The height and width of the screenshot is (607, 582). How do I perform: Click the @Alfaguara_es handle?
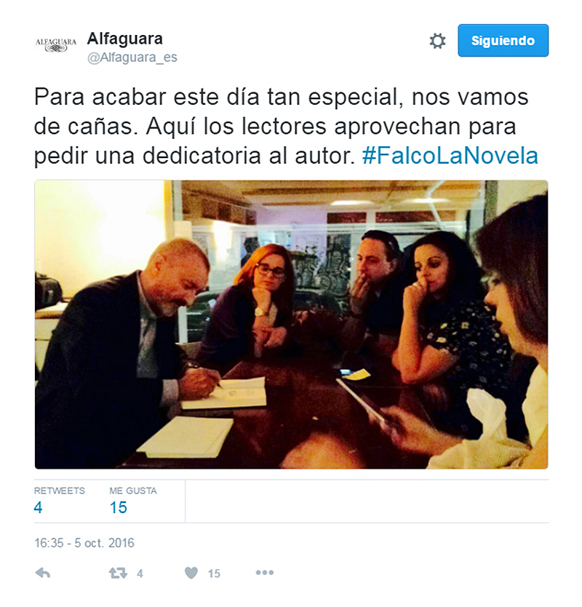click(x=132, y=57)
